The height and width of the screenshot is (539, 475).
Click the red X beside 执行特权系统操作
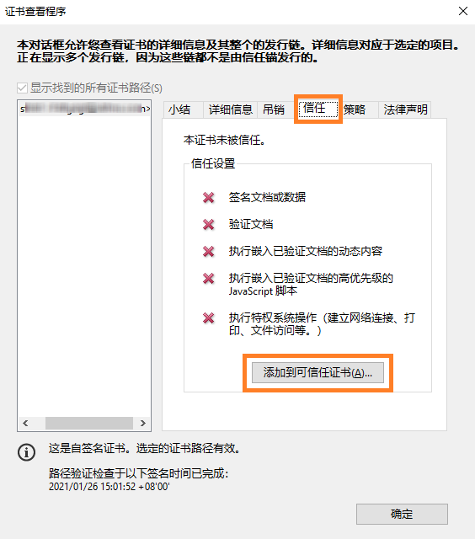click(x=208, y=318)
